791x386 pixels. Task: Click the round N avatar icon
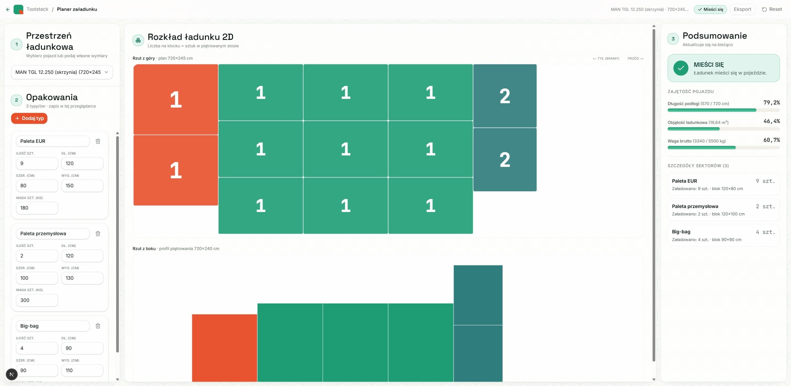coord(12,375)
